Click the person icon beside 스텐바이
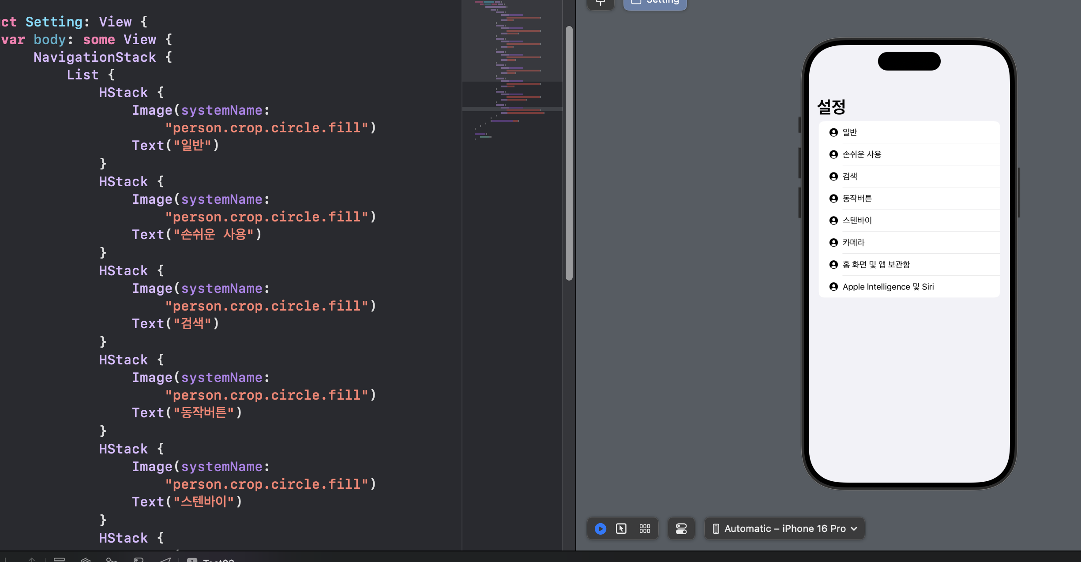The image size is (1081, 562). click(x=833, y=221)
